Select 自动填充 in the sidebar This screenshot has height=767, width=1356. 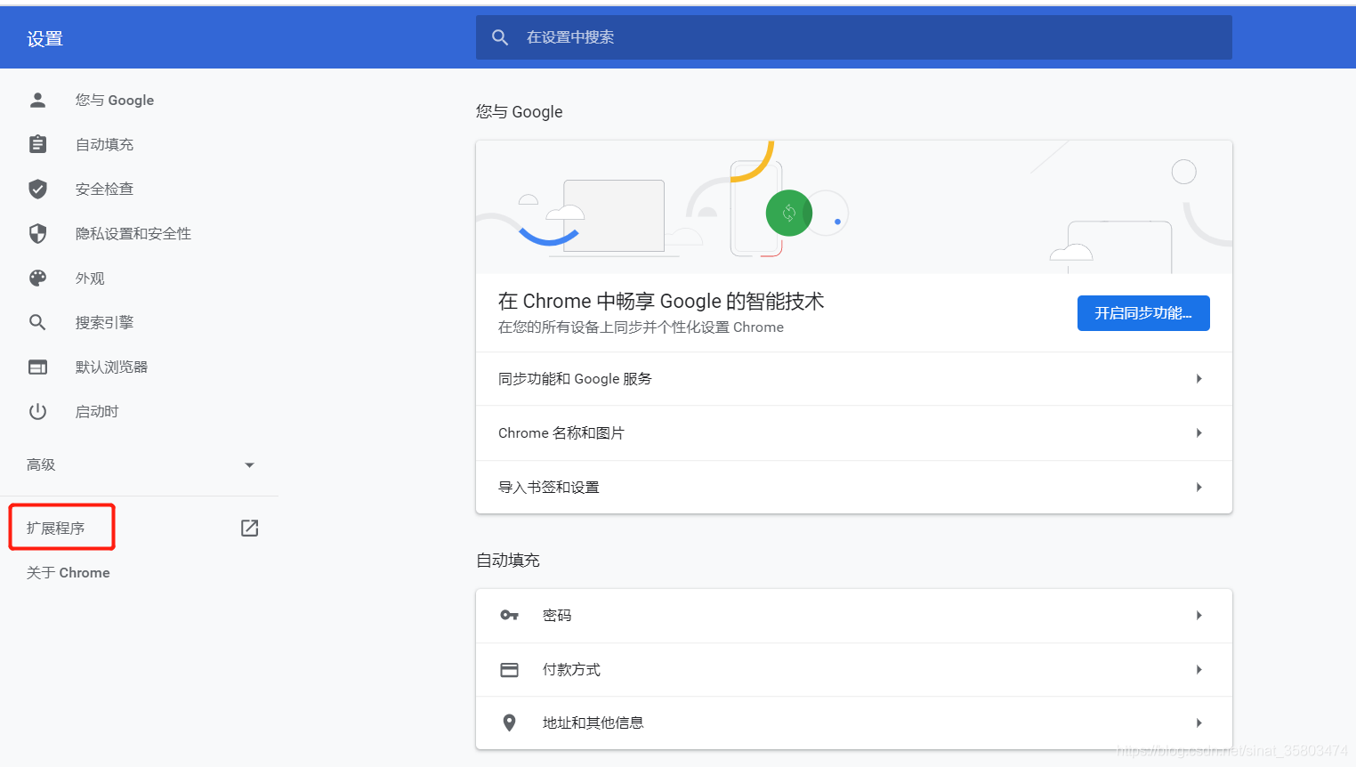coord(104,144)
